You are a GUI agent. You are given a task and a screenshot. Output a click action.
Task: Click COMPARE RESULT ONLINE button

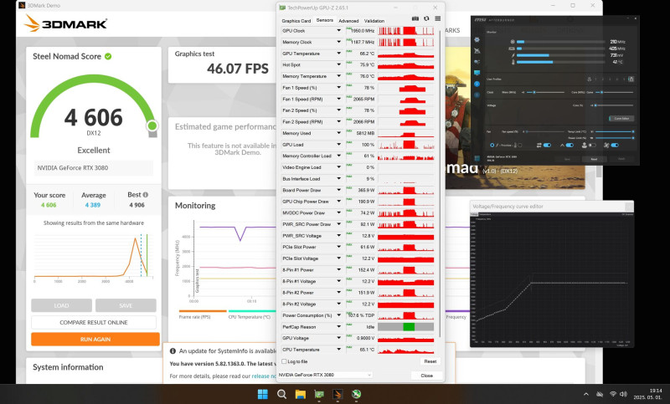coord(94,322)
